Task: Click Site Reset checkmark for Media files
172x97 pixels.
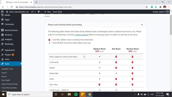Action: (116, 73)
